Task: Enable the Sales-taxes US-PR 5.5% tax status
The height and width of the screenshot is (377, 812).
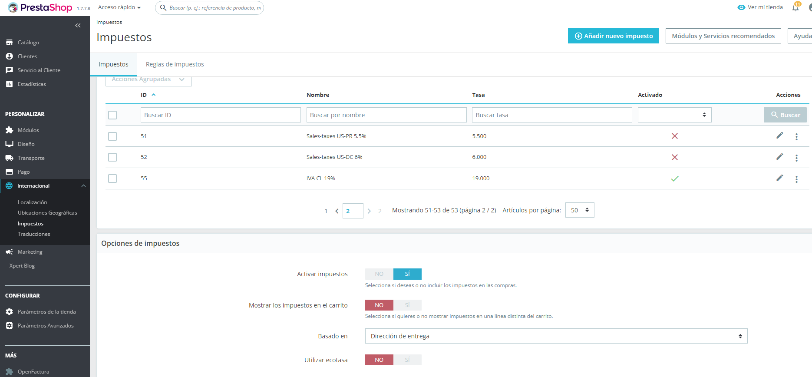Action: 675,136
